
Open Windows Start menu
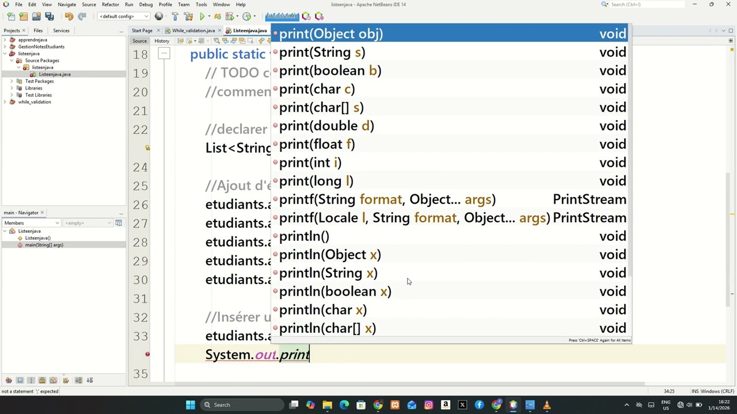pos(191,405)
